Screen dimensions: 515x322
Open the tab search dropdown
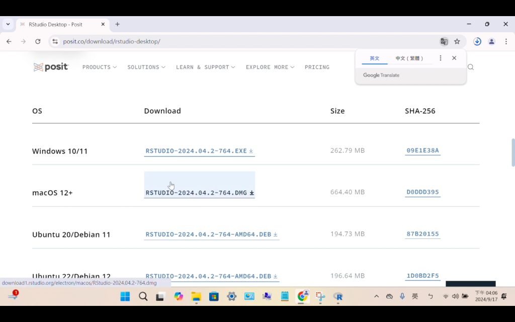8,24
